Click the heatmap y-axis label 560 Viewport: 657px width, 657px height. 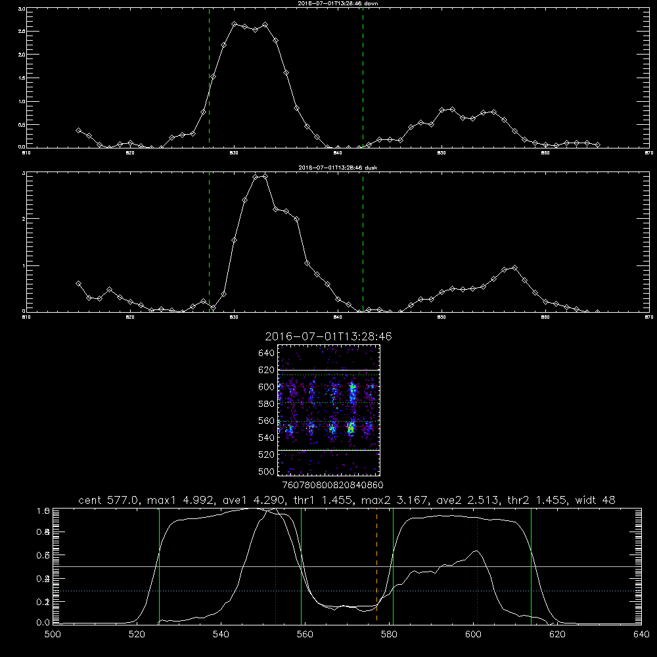coord(267,420)
